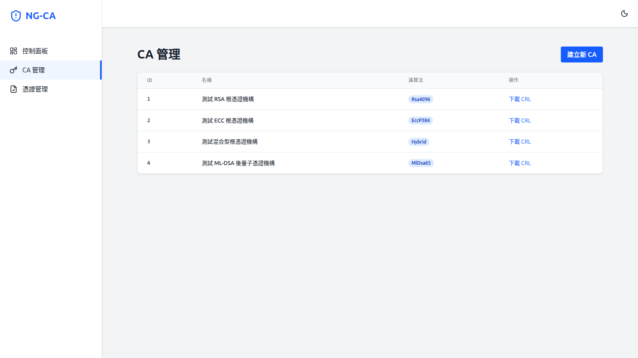This screenshot has width=638, height=358.
Task: Click the certificate icon beside 憑證管理
Action: coord(13,89)
